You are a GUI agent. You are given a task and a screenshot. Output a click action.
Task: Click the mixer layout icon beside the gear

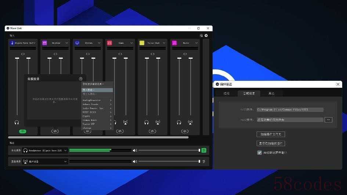click(x=201, y=35)
